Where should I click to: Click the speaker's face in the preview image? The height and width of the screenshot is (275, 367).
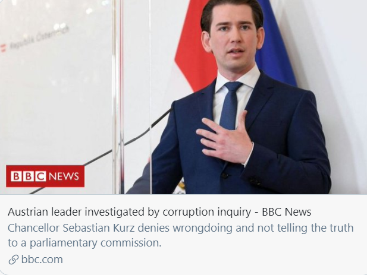pos(234,37)
